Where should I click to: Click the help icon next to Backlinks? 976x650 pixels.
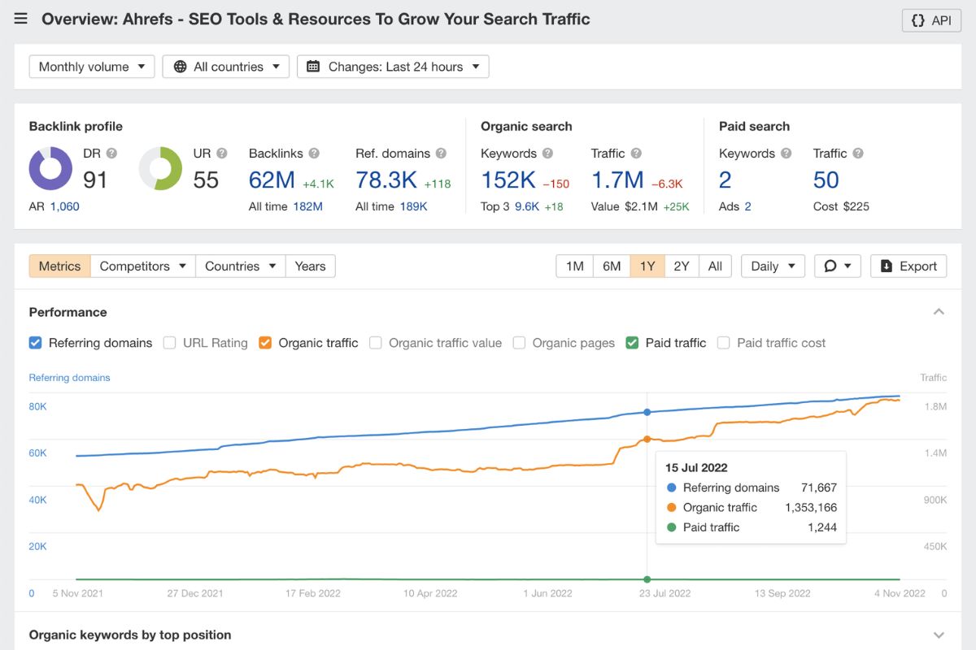coord(314,153)
